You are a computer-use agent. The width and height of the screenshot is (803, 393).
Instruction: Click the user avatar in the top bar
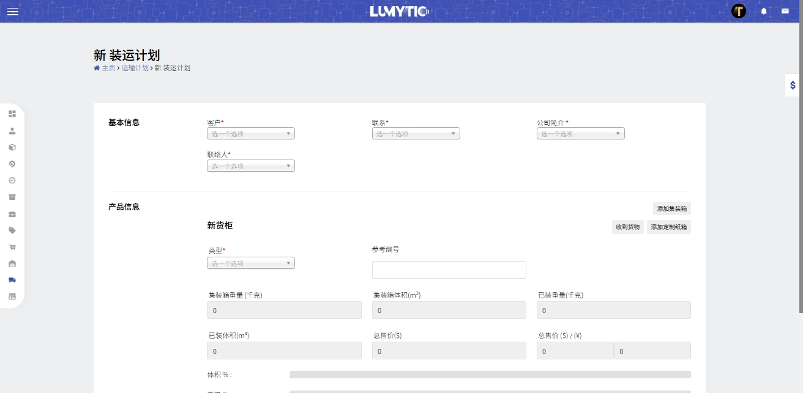tap(739, 10)
